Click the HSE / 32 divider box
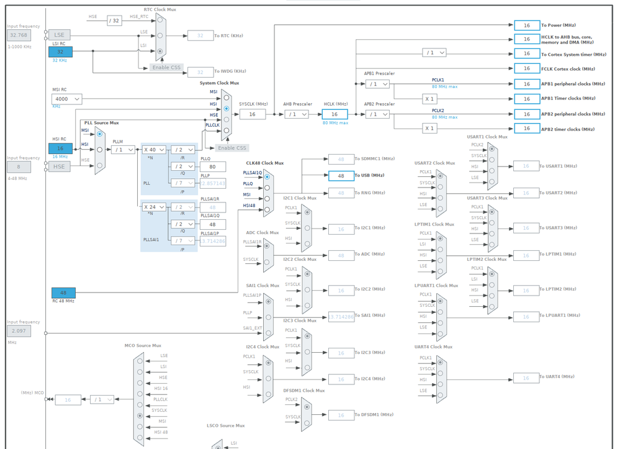This screenshot has height=449, width=620. pos(114,20)
